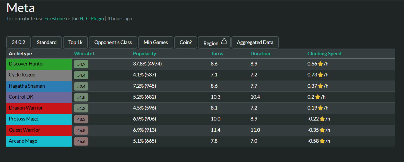Click the Aggregated Data button
404x162 pixels.
point(255,42)
